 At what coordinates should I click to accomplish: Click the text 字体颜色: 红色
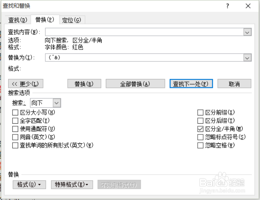coord(64,47)
